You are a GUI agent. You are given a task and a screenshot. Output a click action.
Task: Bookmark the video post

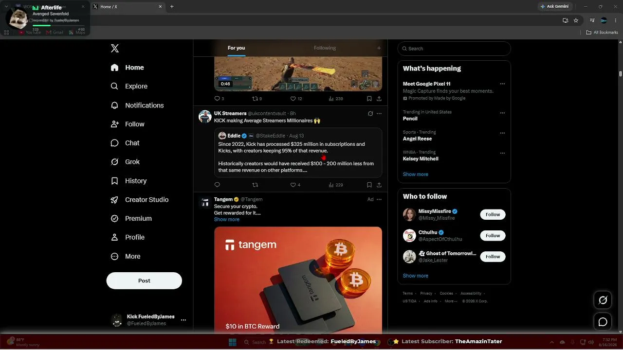coord(369,99)
